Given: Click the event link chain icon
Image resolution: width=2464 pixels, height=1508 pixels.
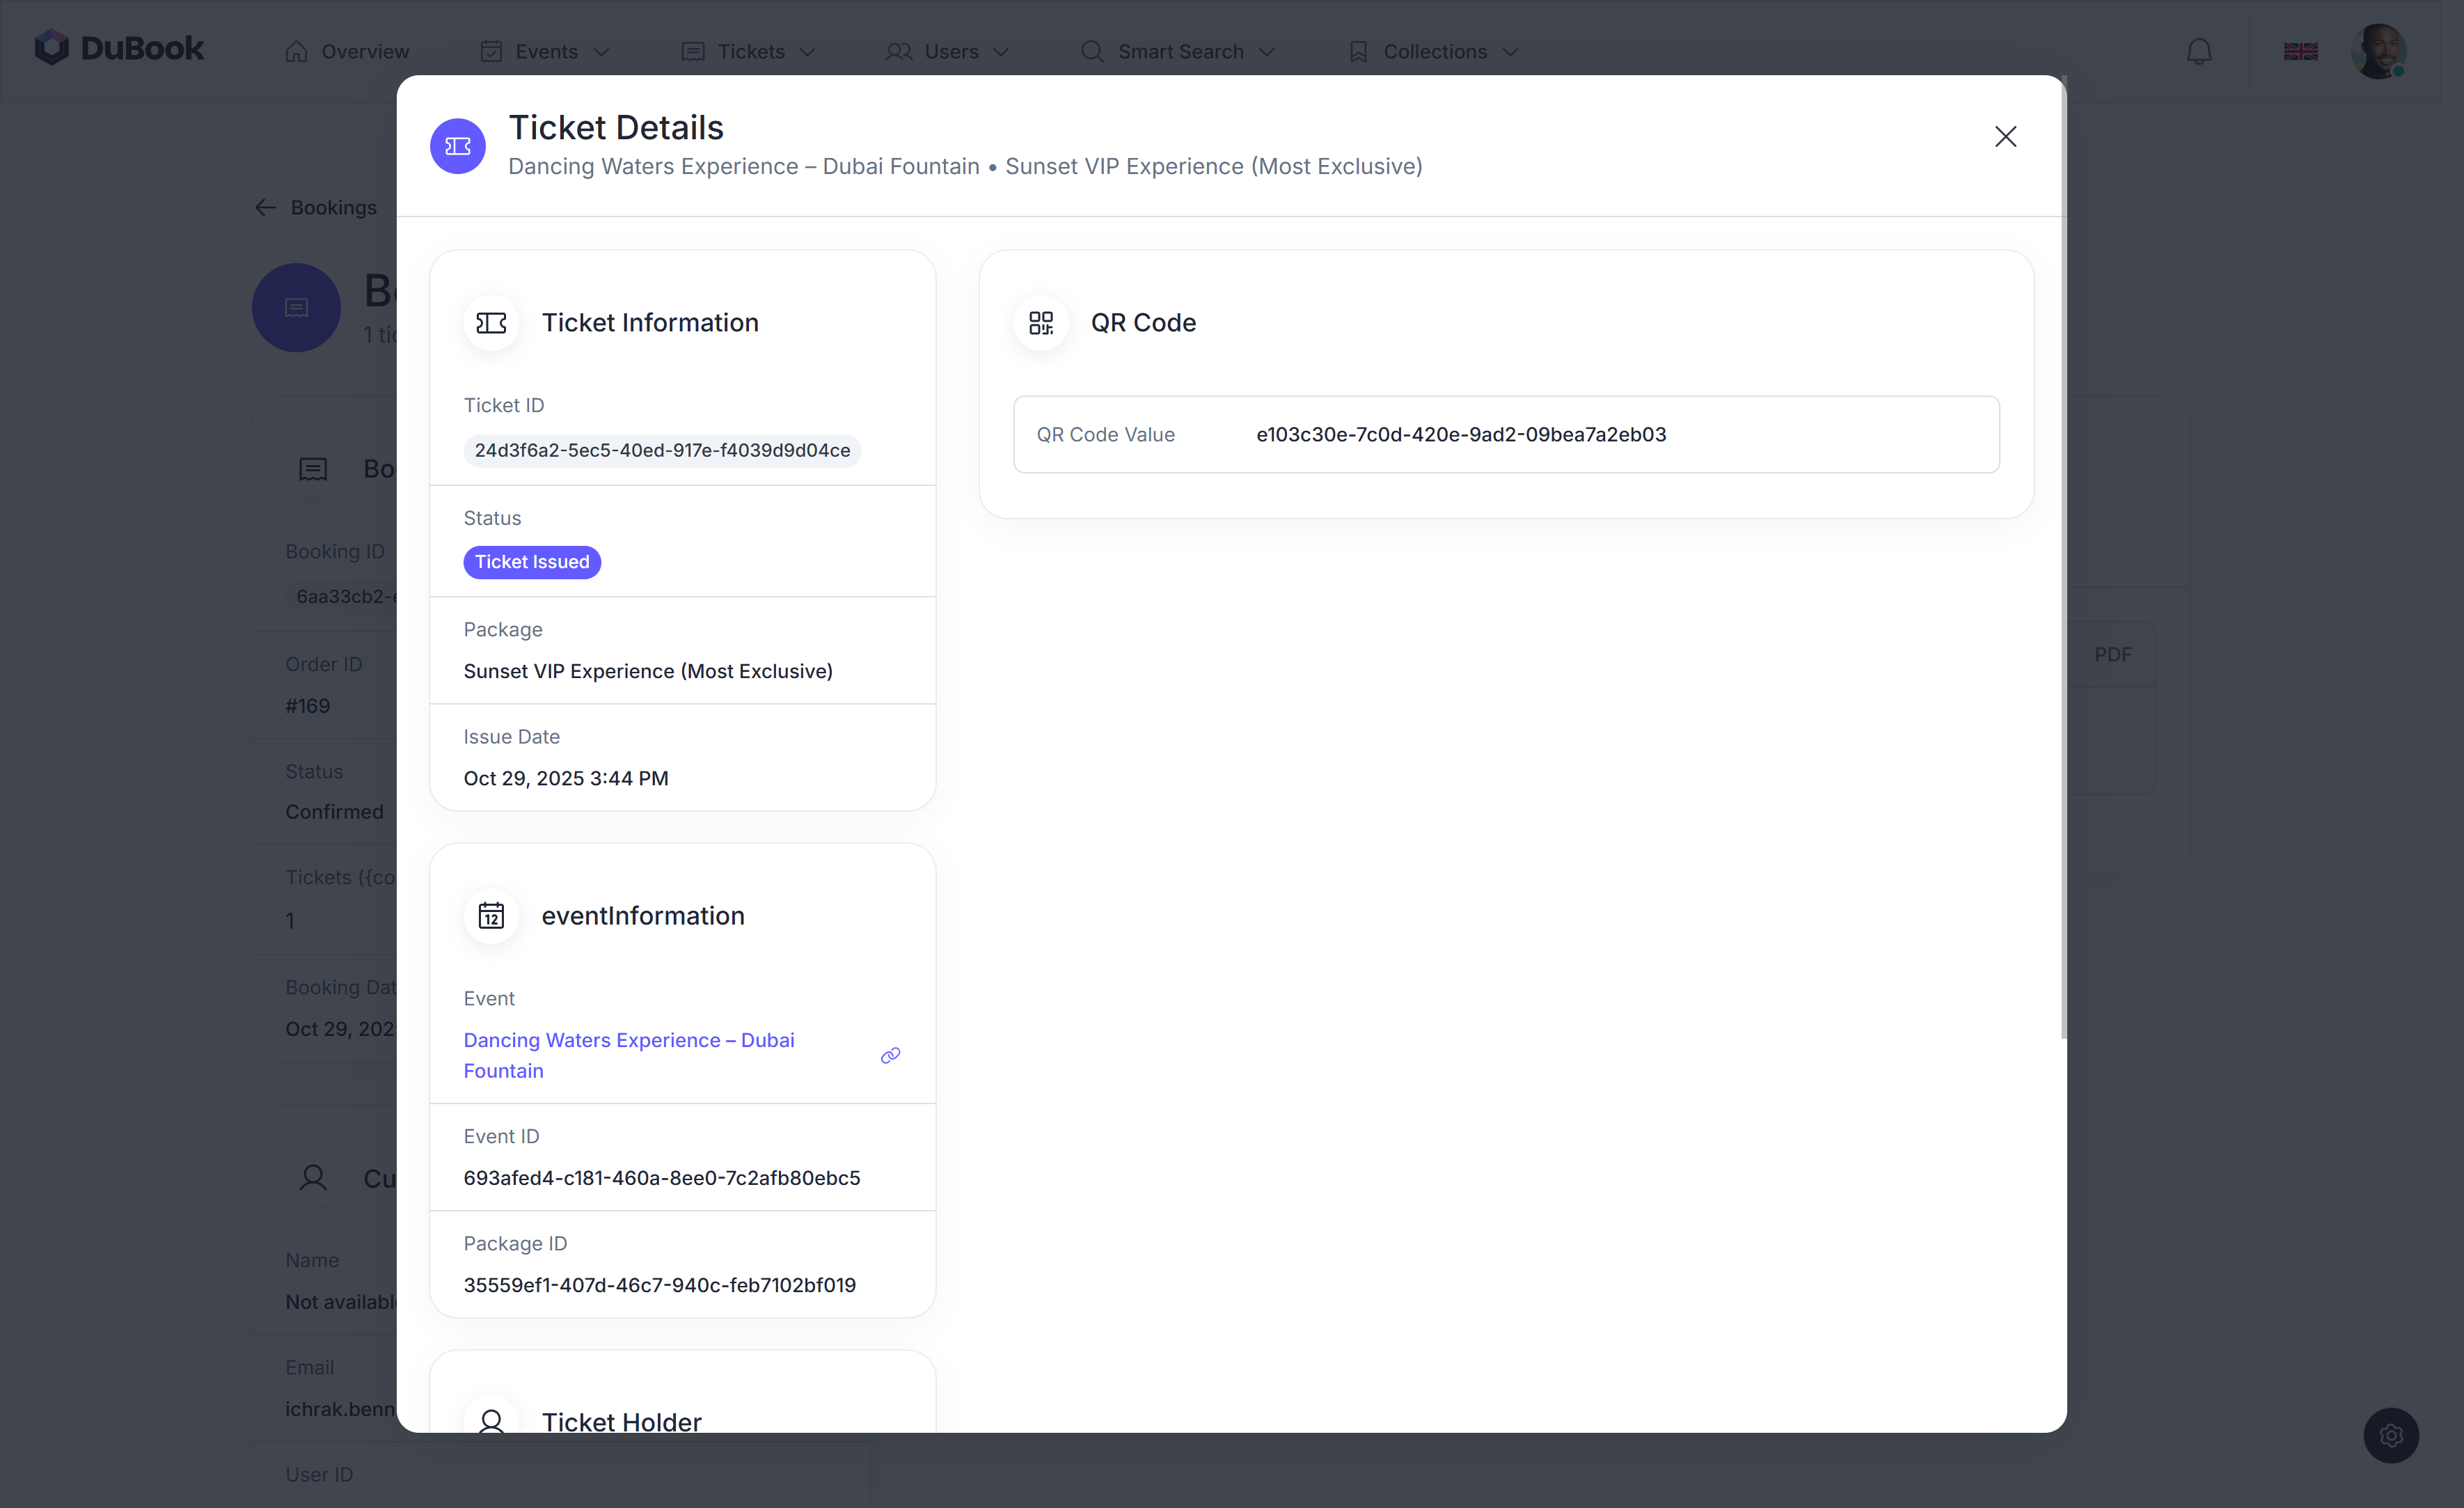Looking at the screenshot, I should [x=890, y=1056].
